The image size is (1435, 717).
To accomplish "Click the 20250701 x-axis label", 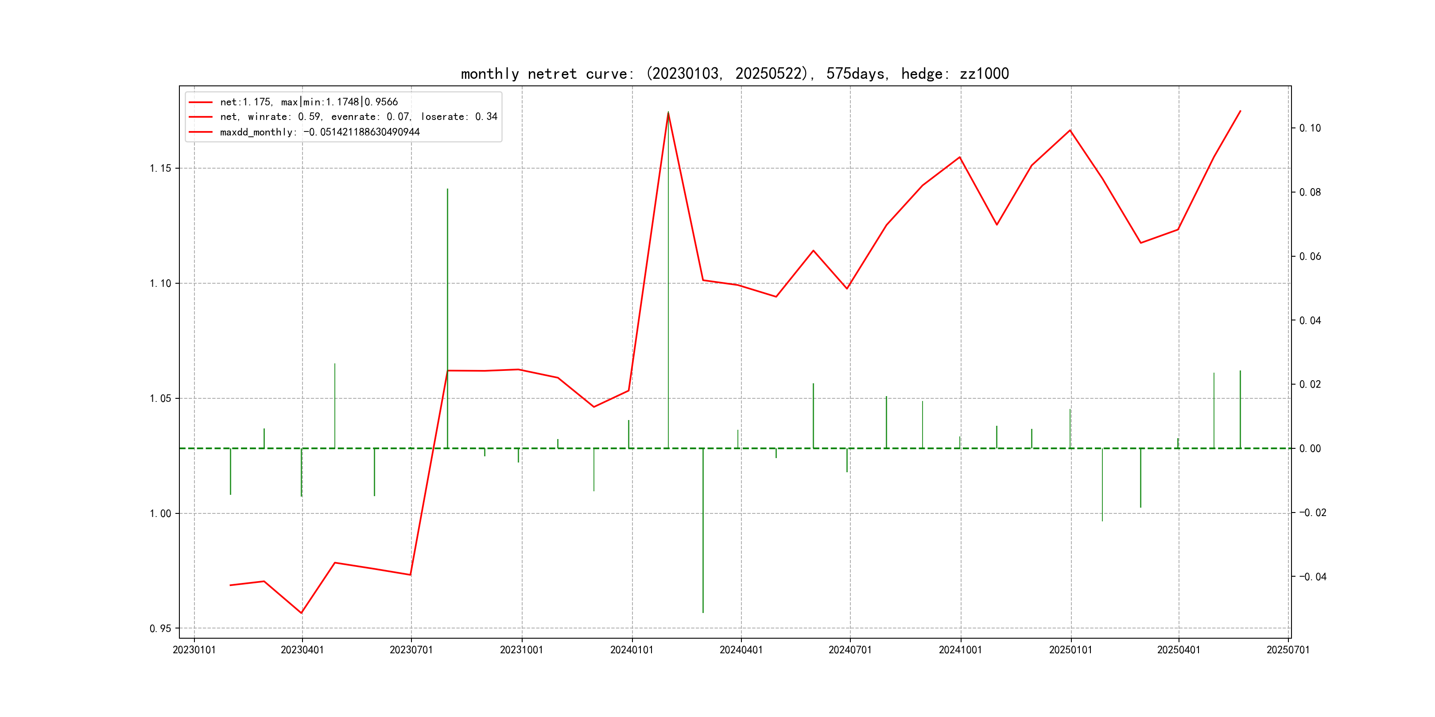I will 1288,650.
